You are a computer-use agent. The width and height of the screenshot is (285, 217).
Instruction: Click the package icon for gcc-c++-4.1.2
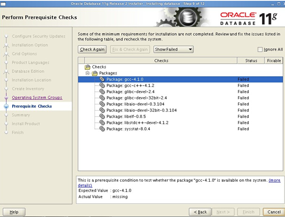pos(102,86)
